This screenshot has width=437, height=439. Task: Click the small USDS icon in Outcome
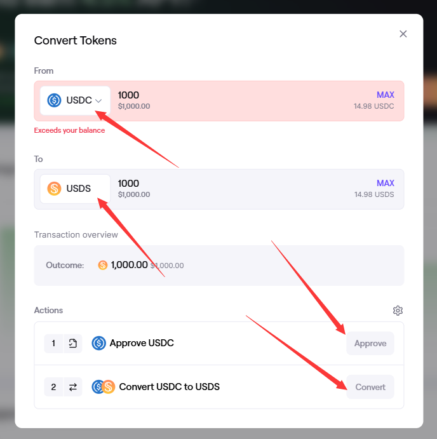[x=103, y=265]
